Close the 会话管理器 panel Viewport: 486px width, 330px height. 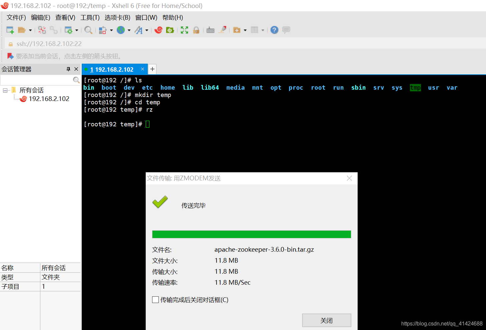coord(76,69)
